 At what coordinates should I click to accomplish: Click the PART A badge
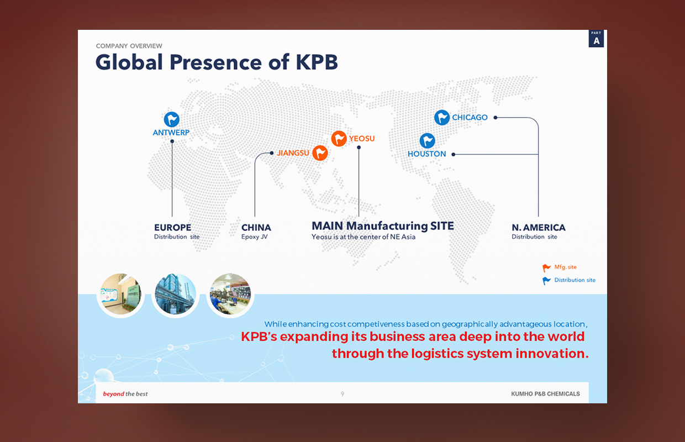pyautogui.click(x=596, y=39)
